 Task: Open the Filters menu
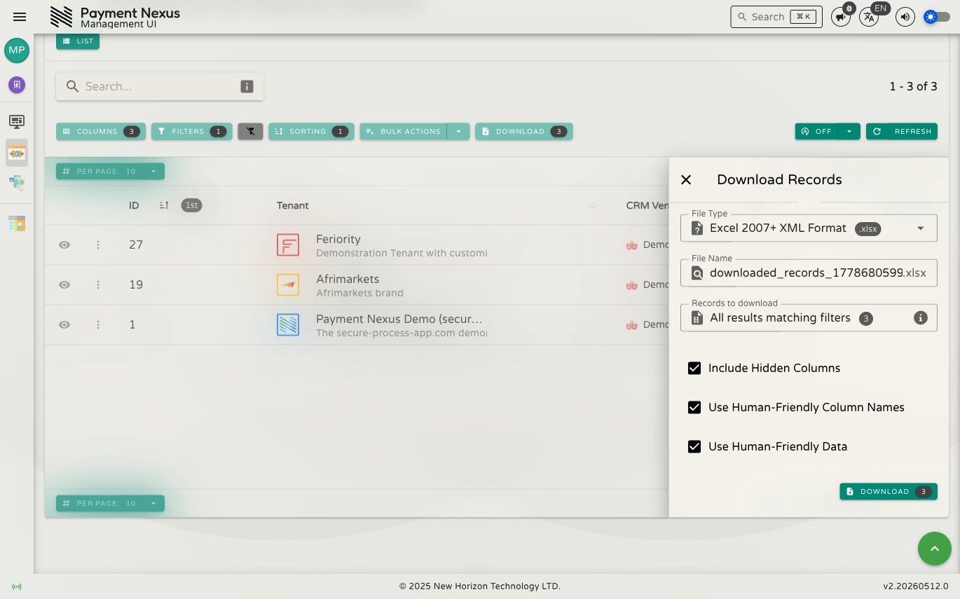coord(192,131)
